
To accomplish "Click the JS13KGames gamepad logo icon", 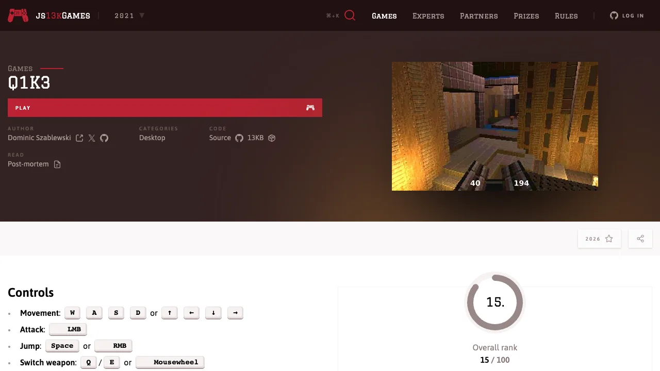I will pos(18,15).
